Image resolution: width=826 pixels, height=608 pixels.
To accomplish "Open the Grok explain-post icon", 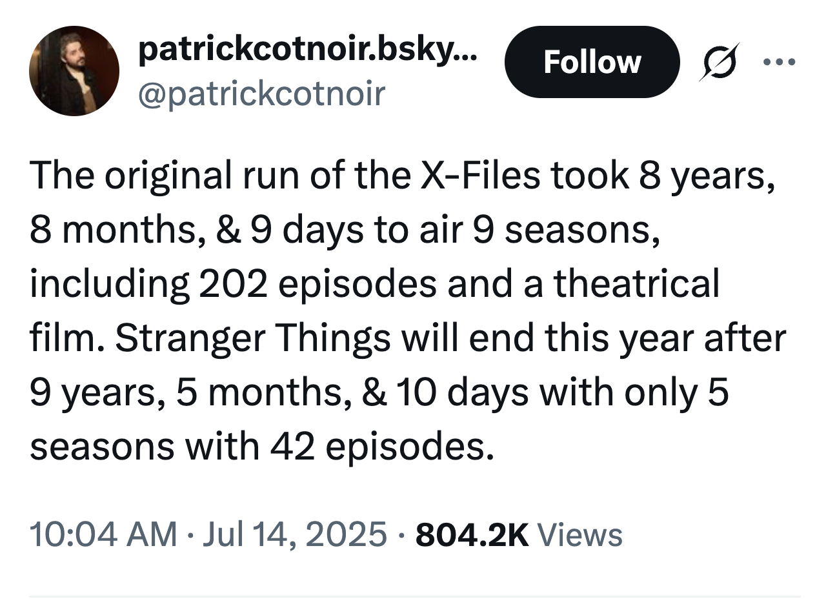I will click(x=717, y=63).
